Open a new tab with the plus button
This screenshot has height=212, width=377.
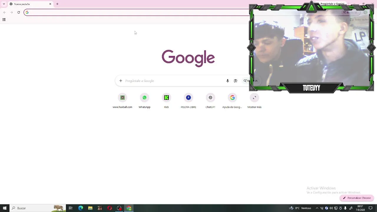(57, 4)
